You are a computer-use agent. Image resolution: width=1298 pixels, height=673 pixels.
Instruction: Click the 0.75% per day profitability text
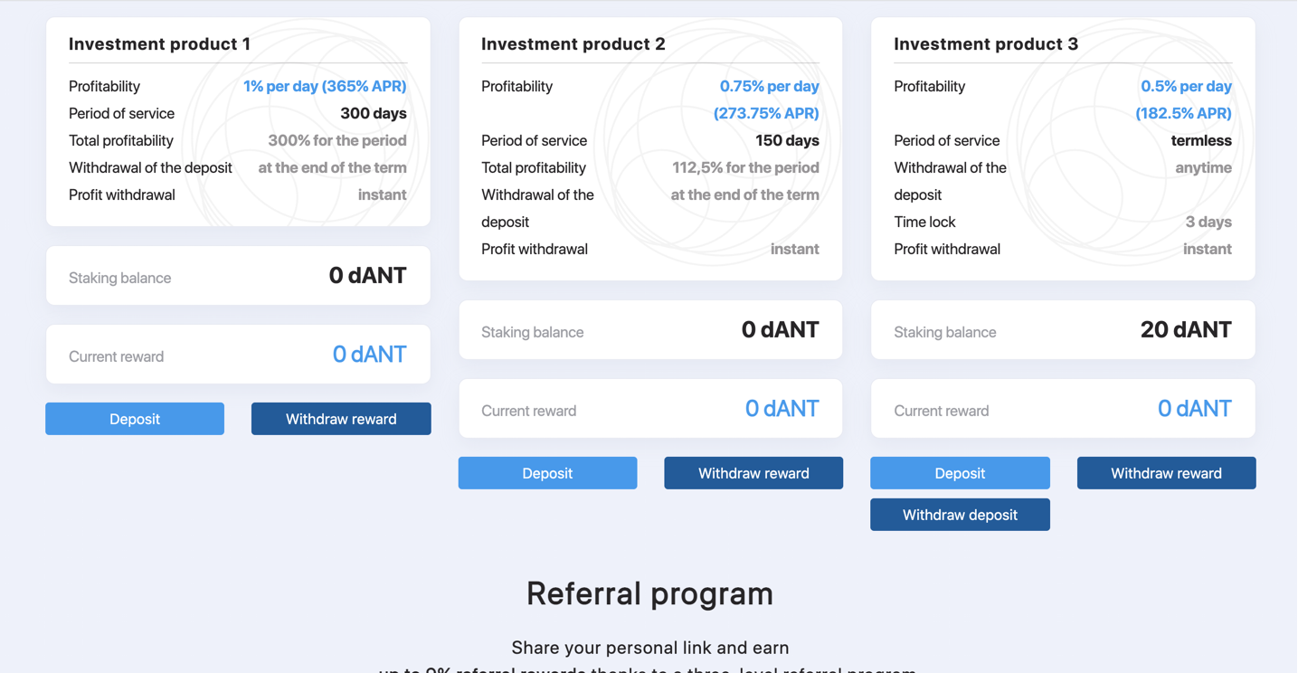point(769,86)
